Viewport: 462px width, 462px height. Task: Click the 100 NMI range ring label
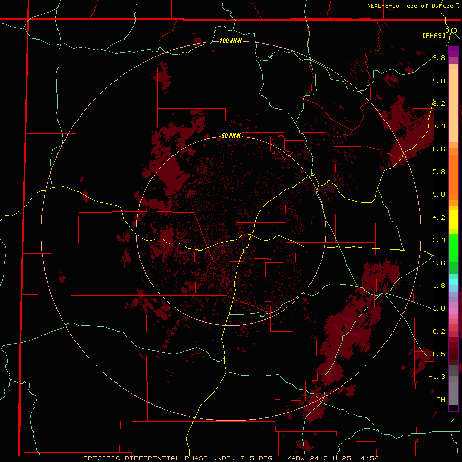click(x=230, y=41)
